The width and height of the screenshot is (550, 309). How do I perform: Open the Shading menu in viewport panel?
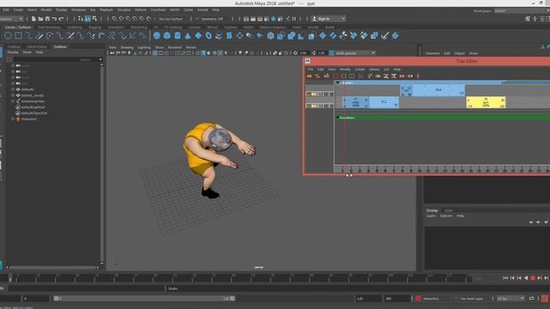point(126,47)
